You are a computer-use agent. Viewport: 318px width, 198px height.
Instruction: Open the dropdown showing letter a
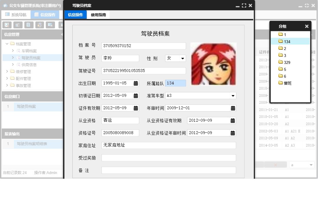(x=301, y=164)
